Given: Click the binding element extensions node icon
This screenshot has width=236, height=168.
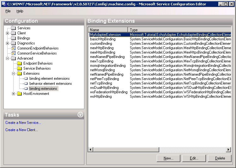Looking at the screenshot, I should pos(26,78).
